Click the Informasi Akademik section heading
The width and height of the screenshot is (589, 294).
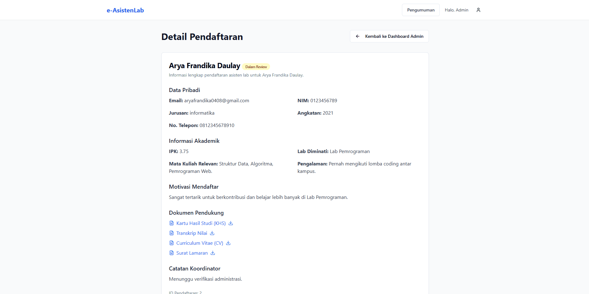pos(194,141)
